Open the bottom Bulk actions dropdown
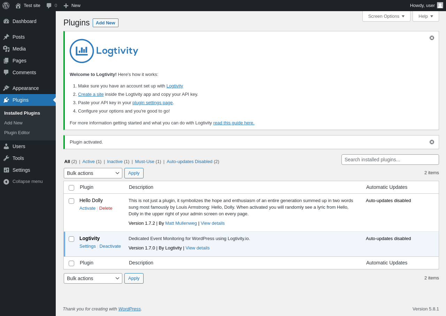Screen dimensions: 446x316 [93, 278]
